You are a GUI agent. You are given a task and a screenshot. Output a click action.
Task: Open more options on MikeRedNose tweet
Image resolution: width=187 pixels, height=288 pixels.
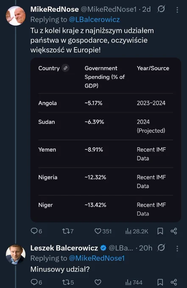[177, 10]
